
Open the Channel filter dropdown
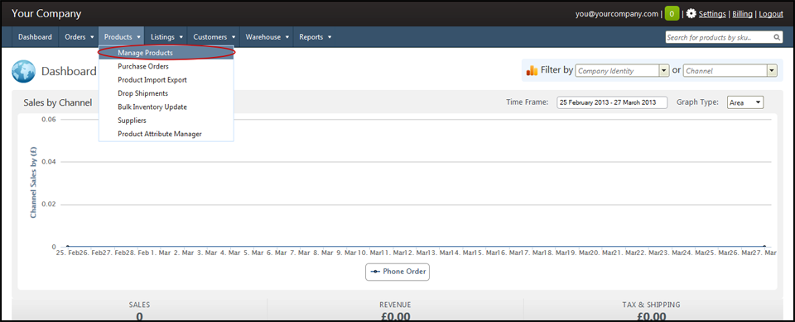(730, 71)
